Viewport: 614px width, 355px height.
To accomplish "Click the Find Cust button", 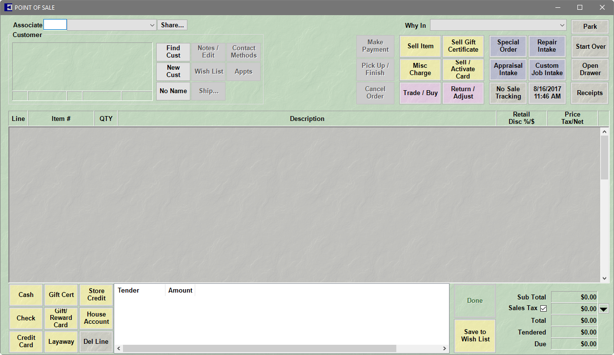I will (173, 52).
